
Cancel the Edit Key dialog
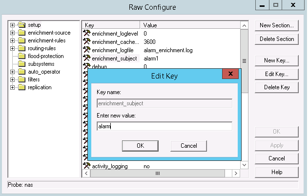click(188, 146)
